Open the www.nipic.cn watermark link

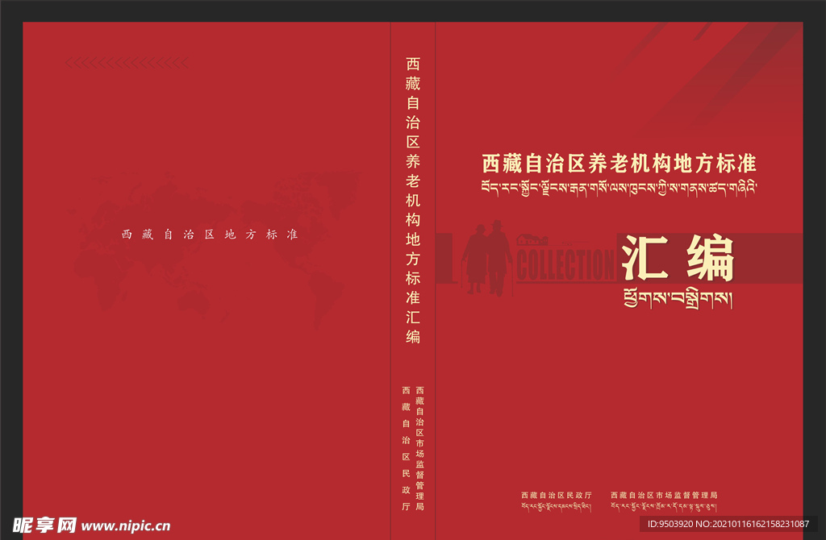(x=127, y=525)
